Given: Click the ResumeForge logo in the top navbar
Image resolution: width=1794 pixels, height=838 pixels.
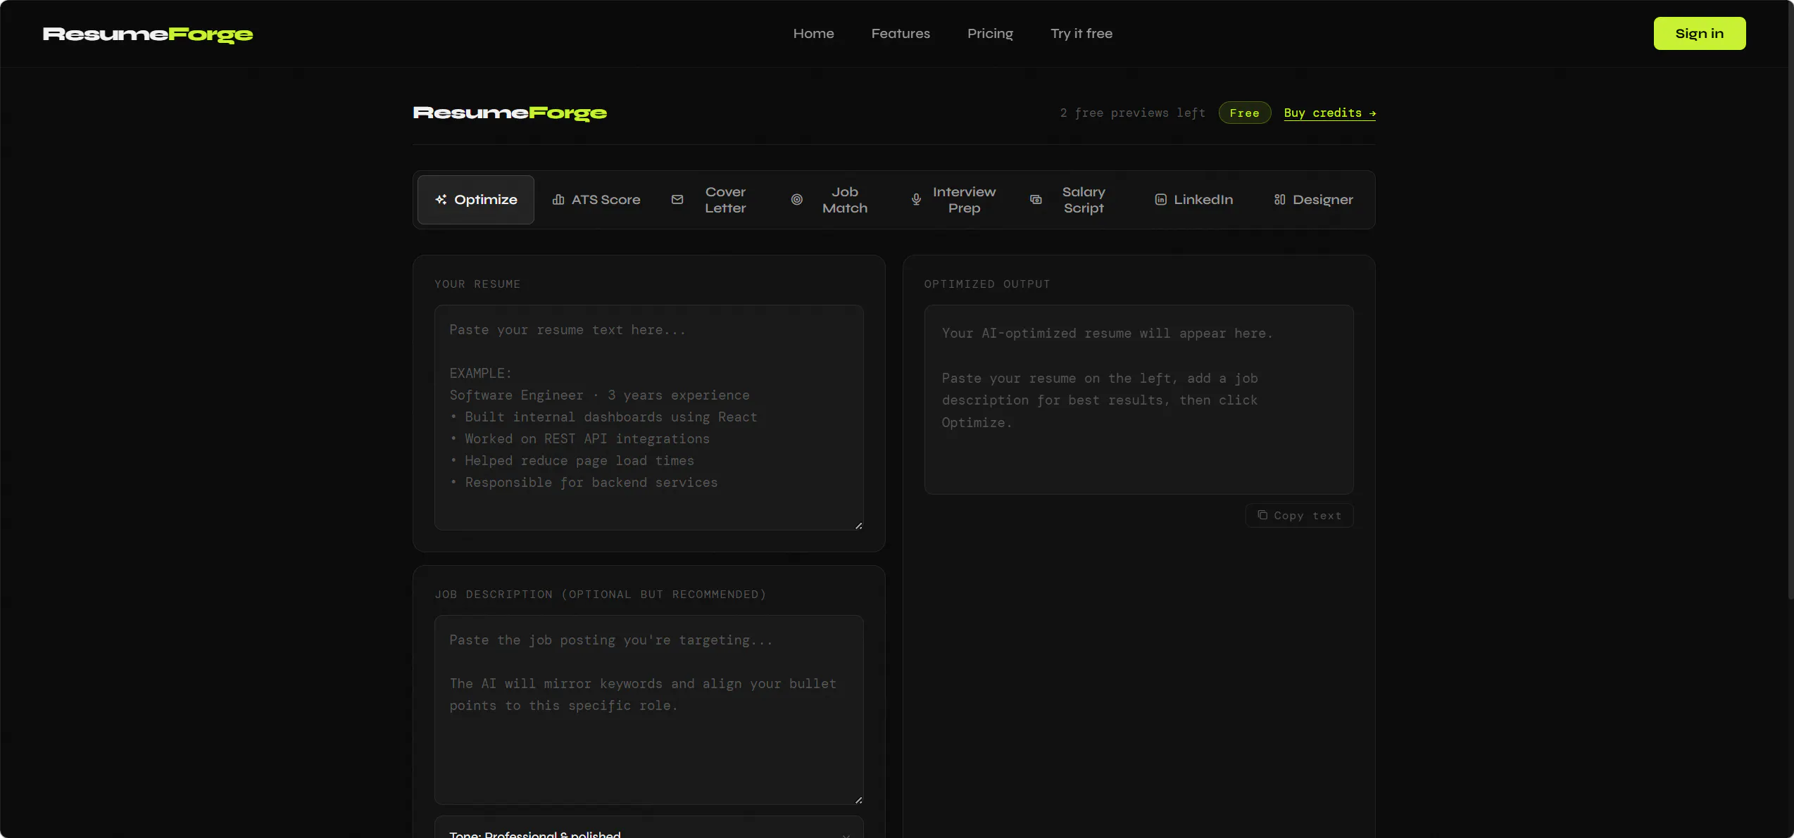Looking at the screenshot, I should 148,34.
